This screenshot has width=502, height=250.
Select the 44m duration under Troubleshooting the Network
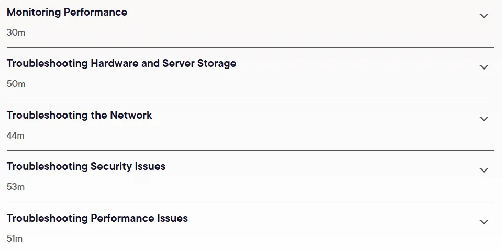[x=15, y=135]
